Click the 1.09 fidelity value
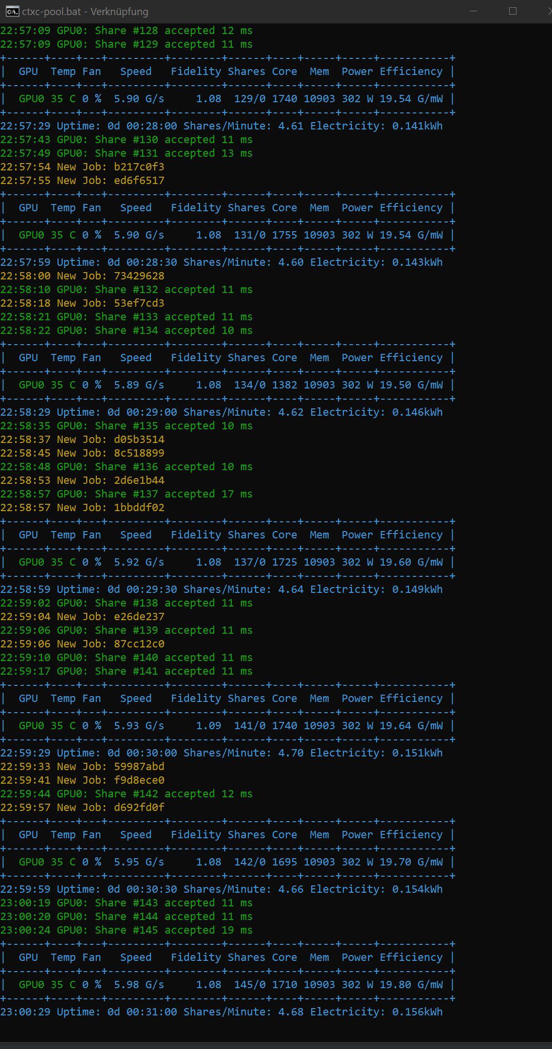Screen dimensions: 552x1049 (209, 726)
